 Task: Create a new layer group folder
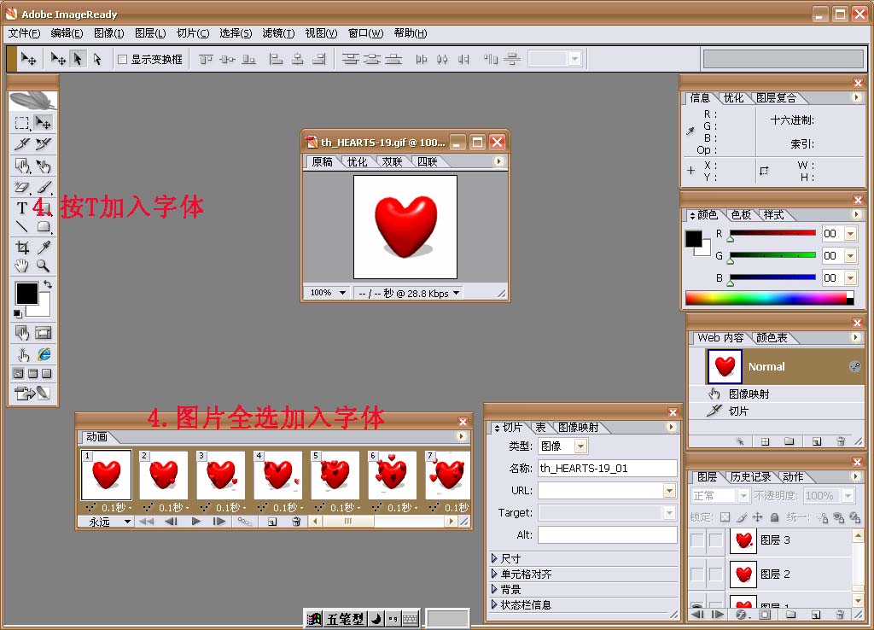pos(790,615)
